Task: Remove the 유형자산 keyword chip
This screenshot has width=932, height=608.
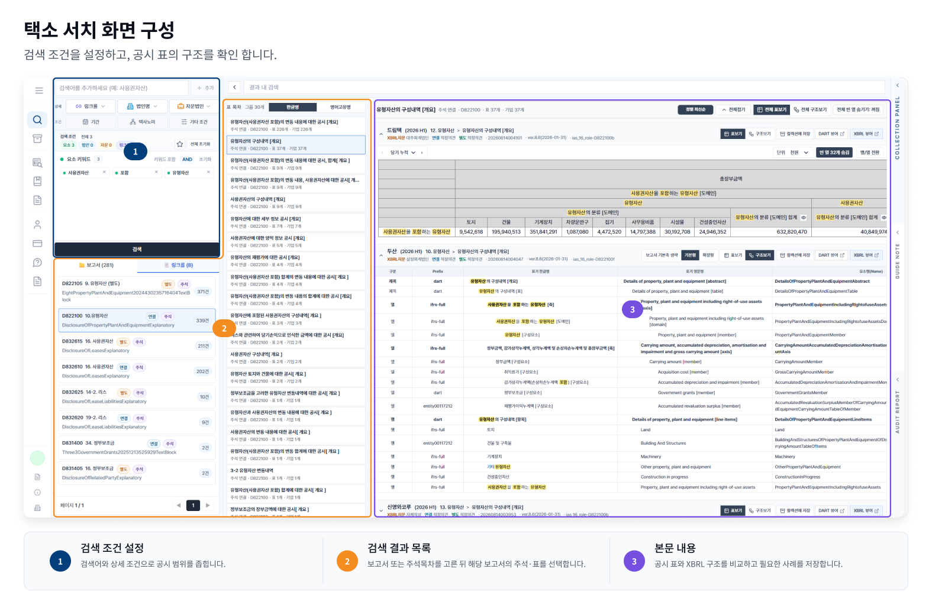Action: pyautogui.click(x=208, y=172)
